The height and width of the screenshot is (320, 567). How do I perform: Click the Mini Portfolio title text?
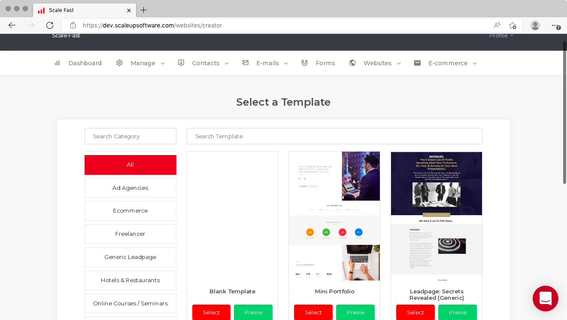[334, 292]
